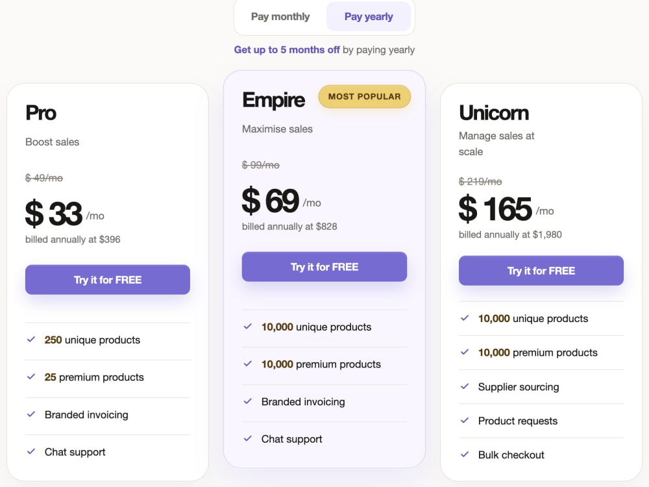Click checkmark next to 25 premium products
The width and height of the screenshot is (649, 487).
[31, 377]
